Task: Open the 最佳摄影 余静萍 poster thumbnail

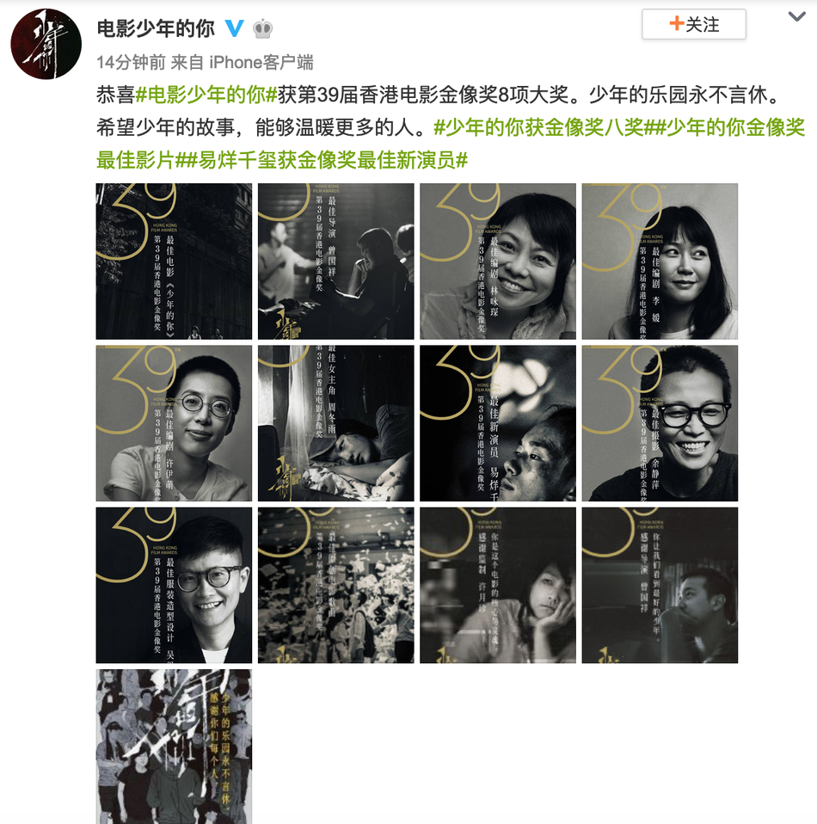Action: tap(660, 423)
